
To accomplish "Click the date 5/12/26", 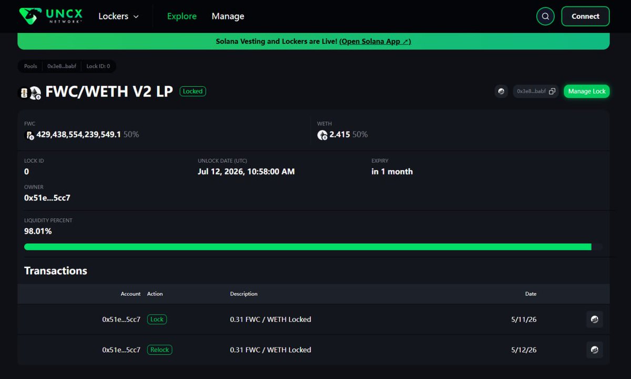I will click(x=524, y=350).
